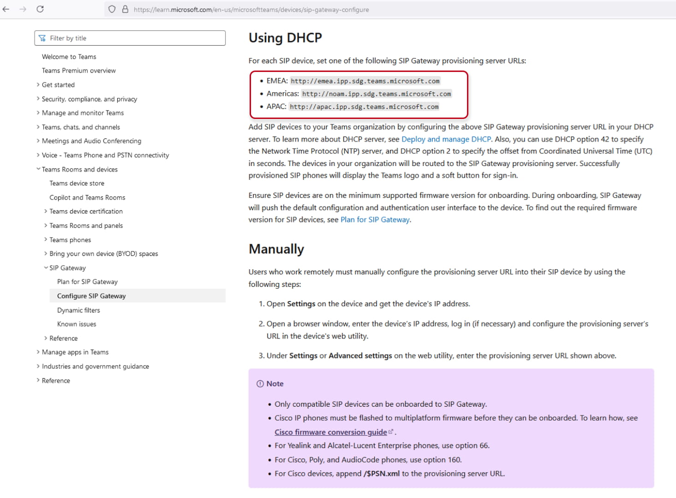Follow the Deploy and manage DHCP link
Viewport: 676px width, 498px height.
(446, 139)
